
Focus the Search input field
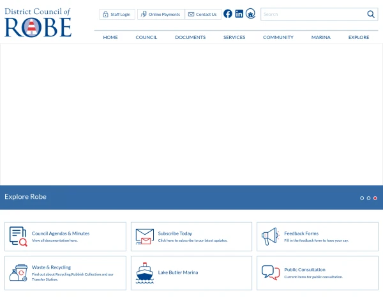pyautogui.click(x=313, y=14)
